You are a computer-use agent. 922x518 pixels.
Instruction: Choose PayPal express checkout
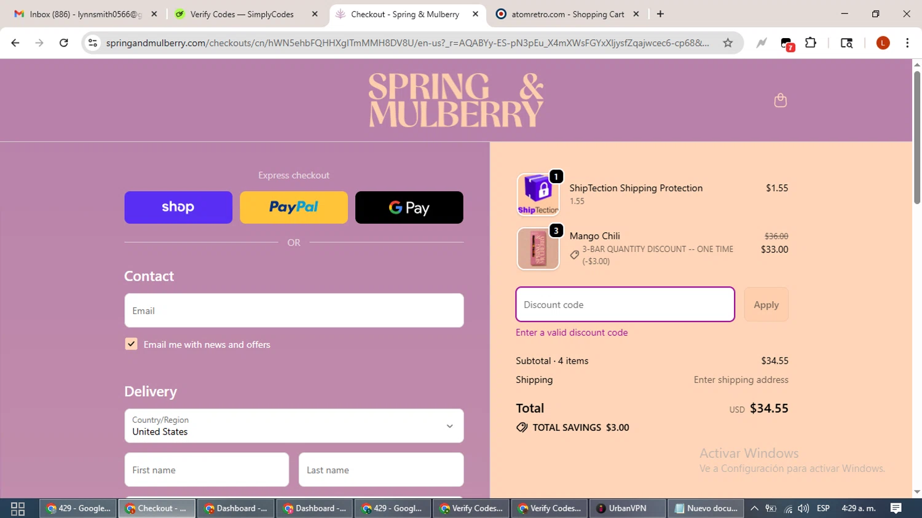click(294, 207)
